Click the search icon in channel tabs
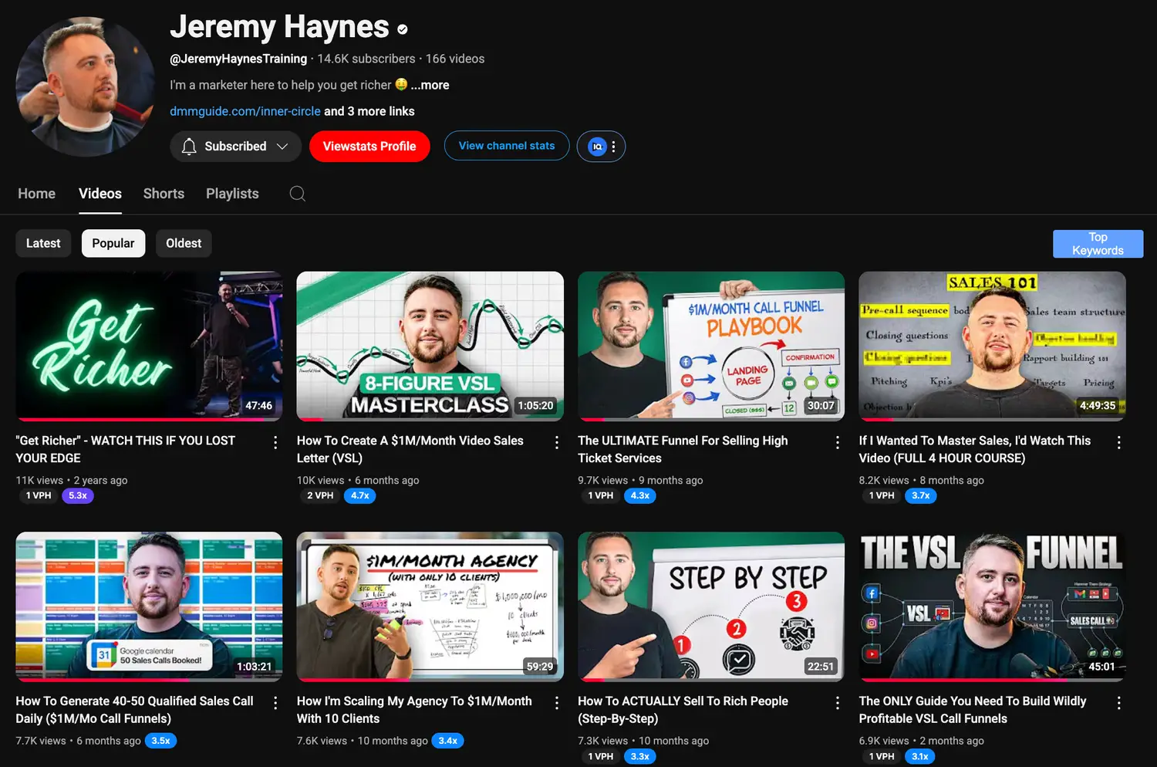Screen dimensions: 1157x767 point(297,194)
